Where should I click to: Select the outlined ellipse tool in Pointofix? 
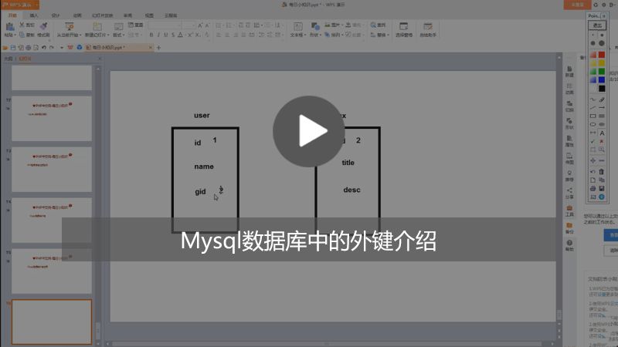(x=593, y=124)
